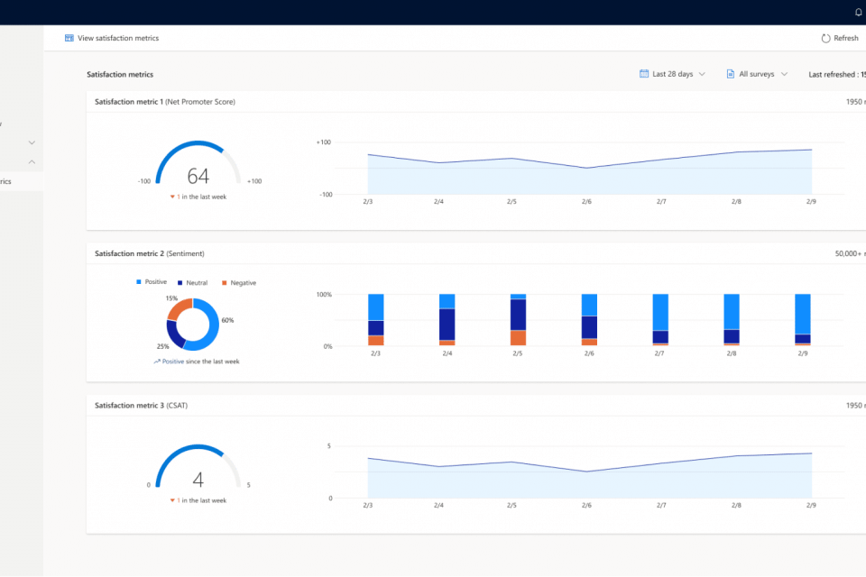Click the circular Refresh arrow icon
866x577 pixels.
(825, 38)
